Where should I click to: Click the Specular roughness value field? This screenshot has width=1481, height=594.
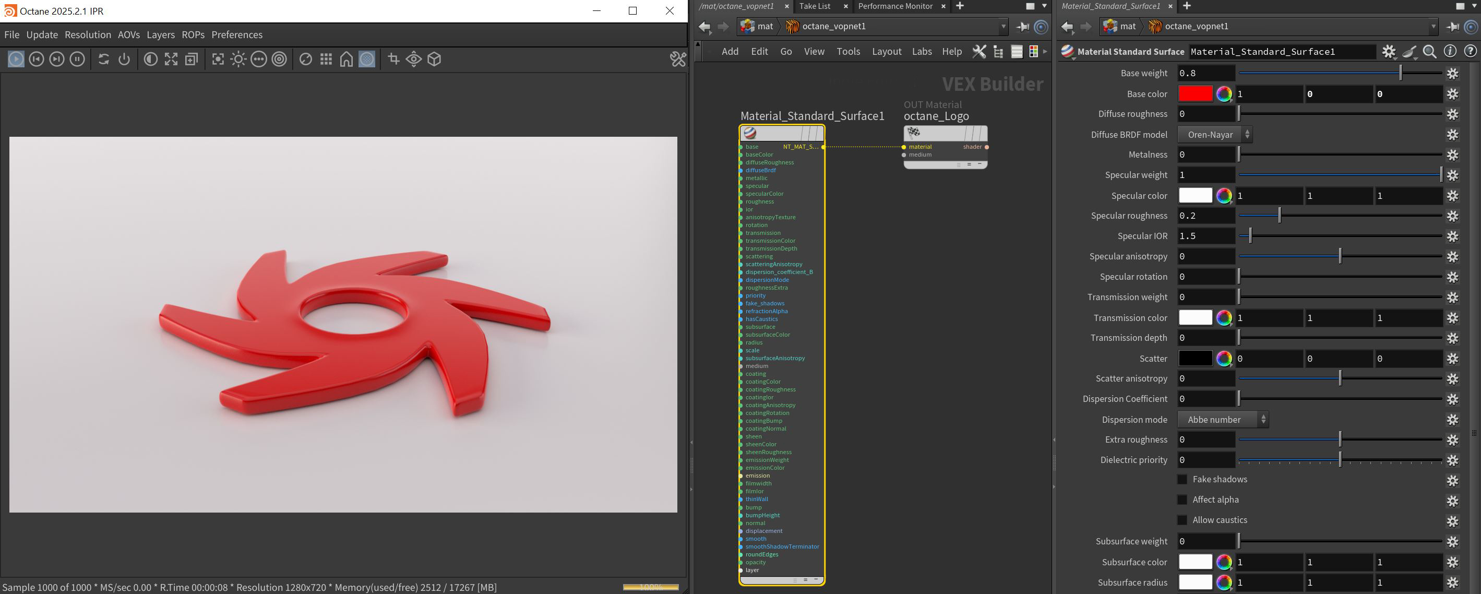click(x=1205, y=216)
